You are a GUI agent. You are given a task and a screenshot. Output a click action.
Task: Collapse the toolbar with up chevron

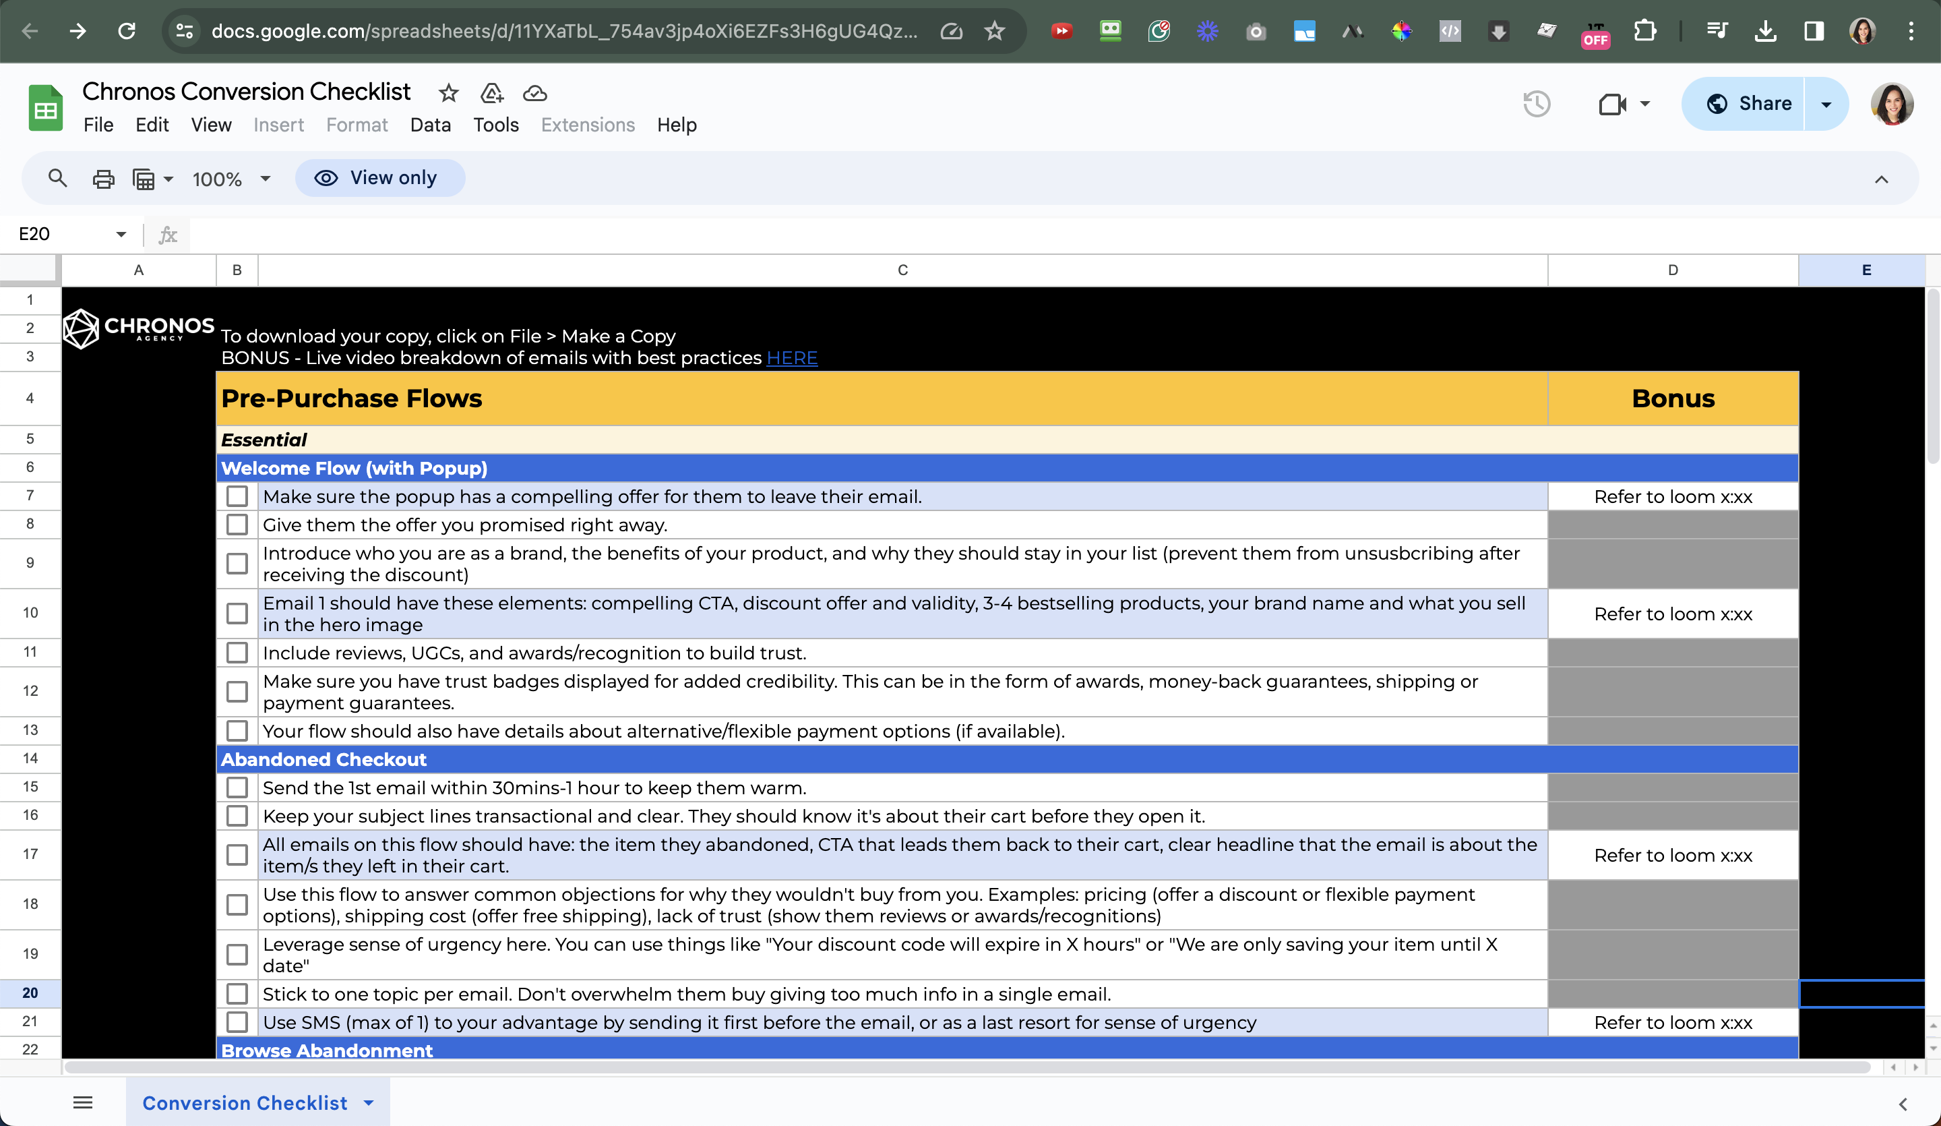1882,179
